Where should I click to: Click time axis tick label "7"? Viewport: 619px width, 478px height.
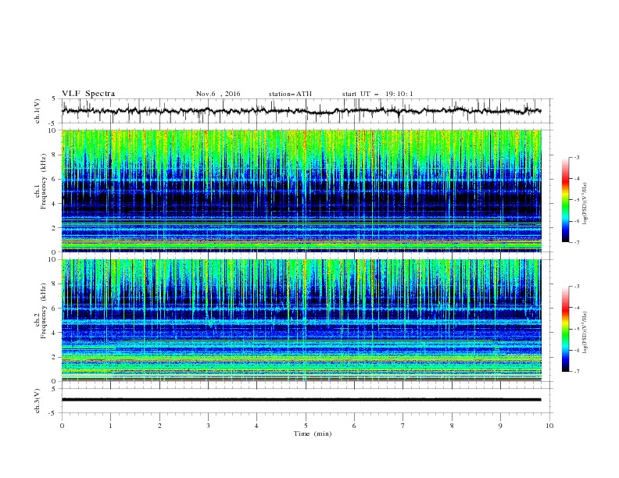coord(403,426)
